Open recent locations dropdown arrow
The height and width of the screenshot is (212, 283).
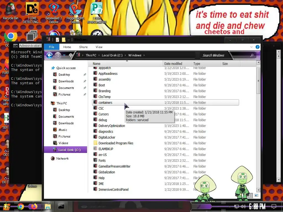click(64, 55)
